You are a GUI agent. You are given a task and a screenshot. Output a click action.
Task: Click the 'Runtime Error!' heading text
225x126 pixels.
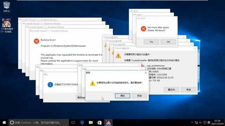(48, 40)
